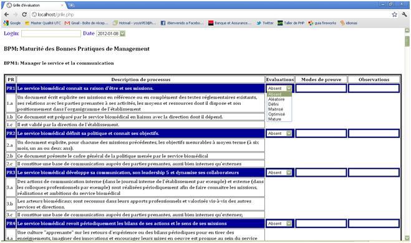Reload the page with refresh icon

coord(24,14)
